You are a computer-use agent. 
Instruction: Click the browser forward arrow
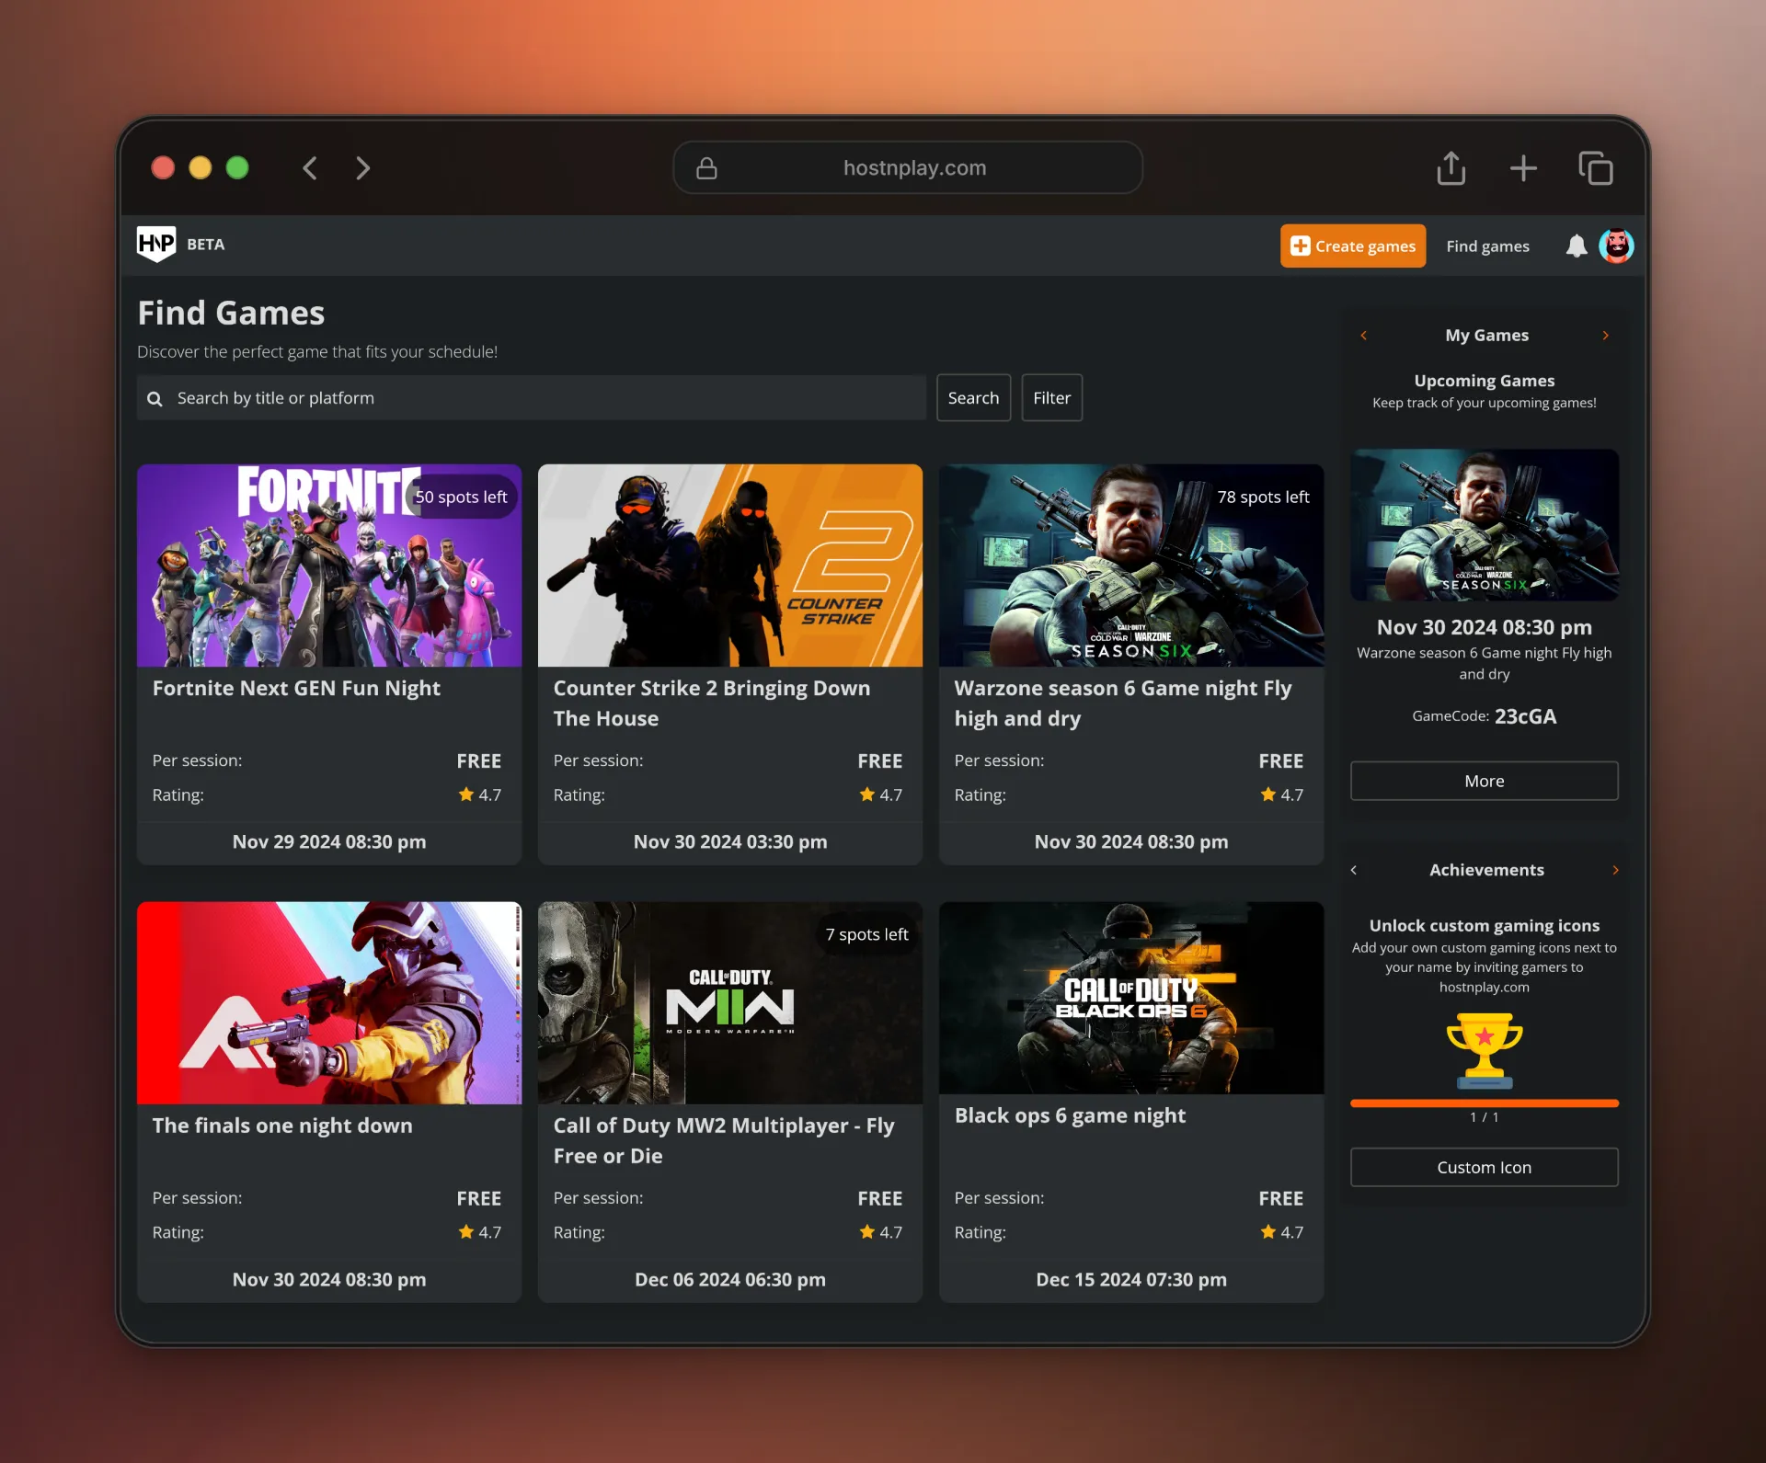click(363, 168)
